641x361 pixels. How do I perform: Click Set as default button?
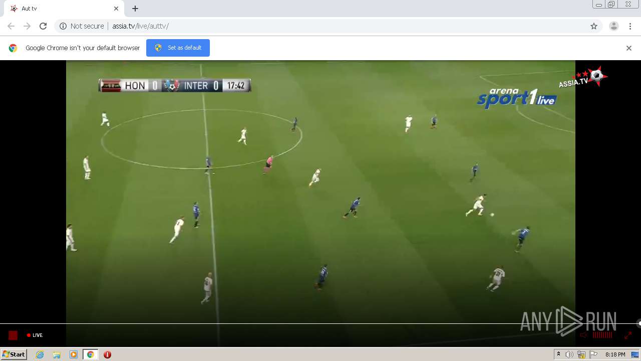(x=178, y=48)
